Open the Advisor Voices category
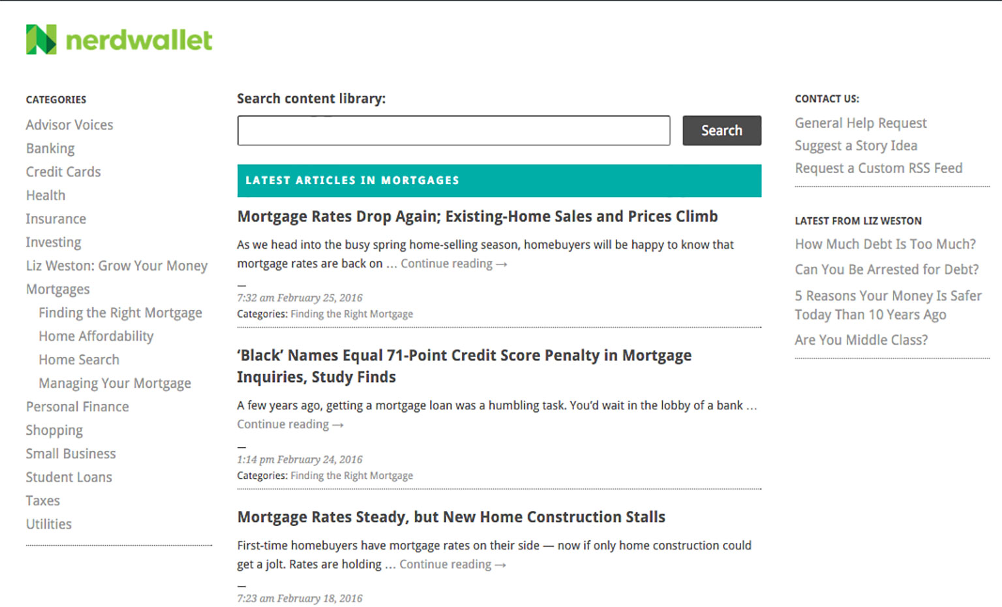1002x607 pixels. tap(69, 125)
